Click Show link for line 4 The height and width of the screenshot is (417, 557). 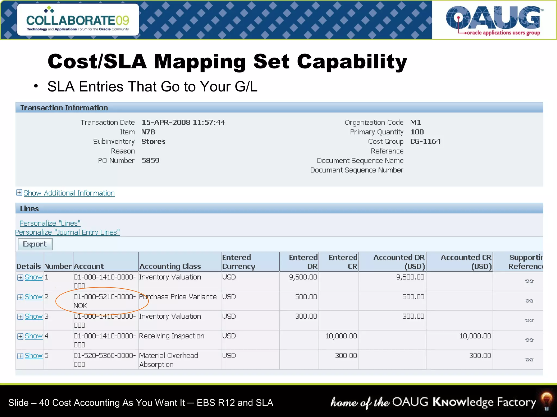click(34, 336)
